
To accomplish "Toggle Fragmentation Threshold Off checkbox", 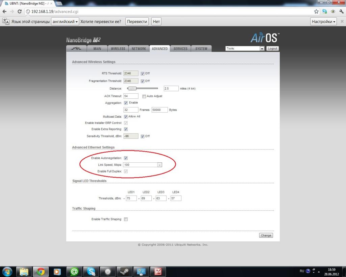I will 143,81.
